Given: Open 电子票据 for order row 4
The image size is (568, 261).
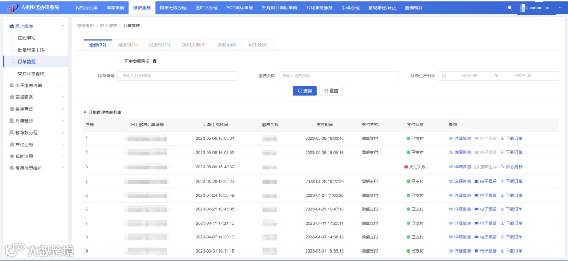Looking at the screenshot, I should [486, 181].
